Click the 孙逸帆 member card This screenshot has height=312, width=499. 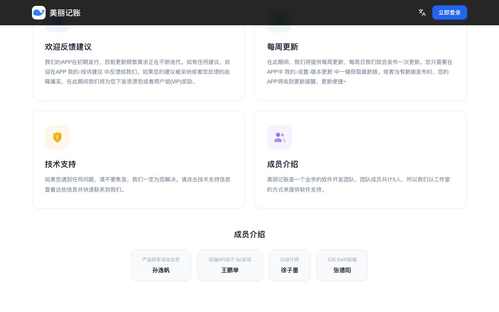coord(161,265)
